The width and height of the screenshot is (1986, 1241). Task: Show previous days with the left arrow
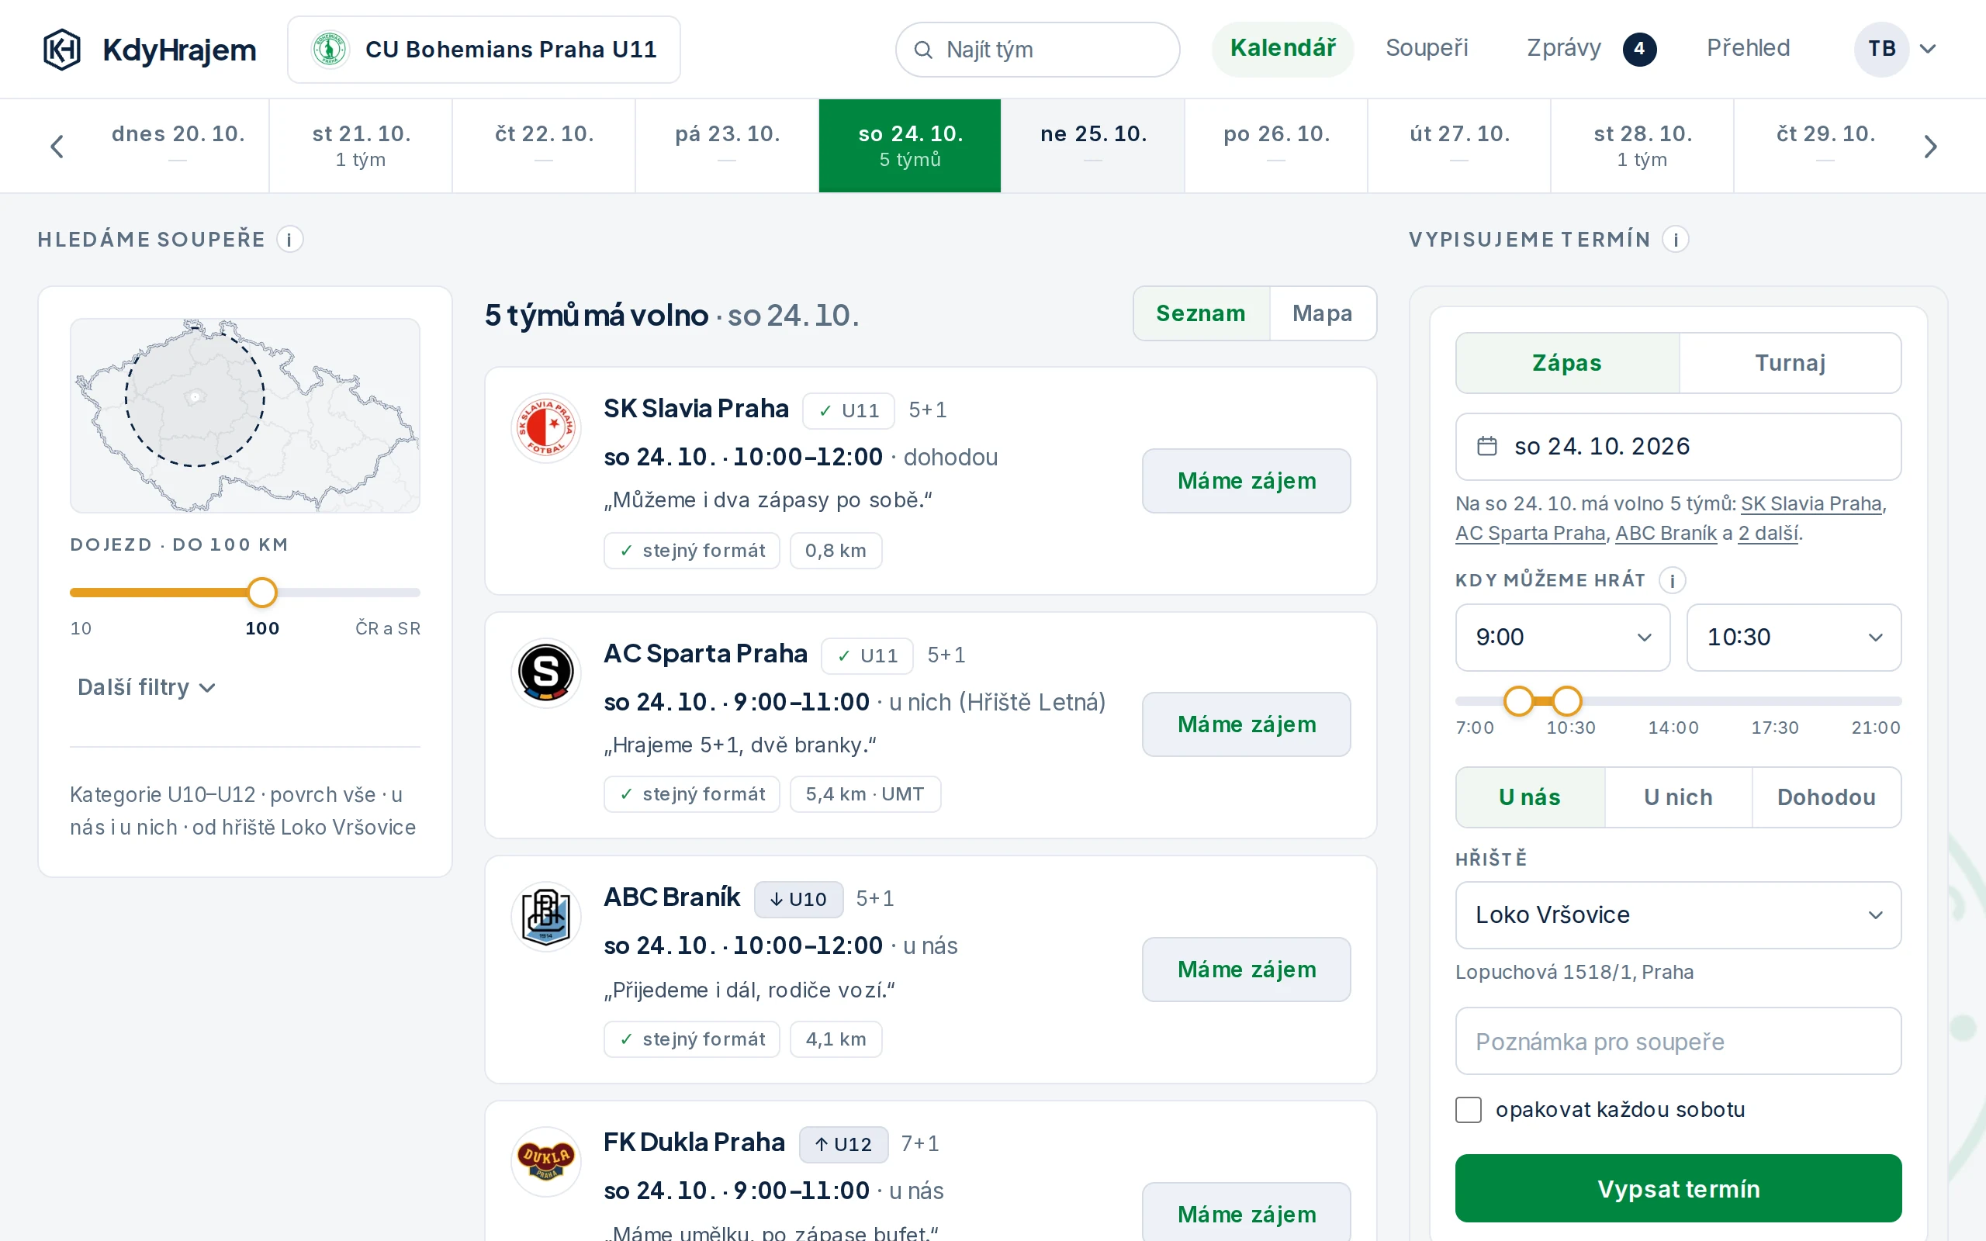pyautogui.click(x=57, y=147)
